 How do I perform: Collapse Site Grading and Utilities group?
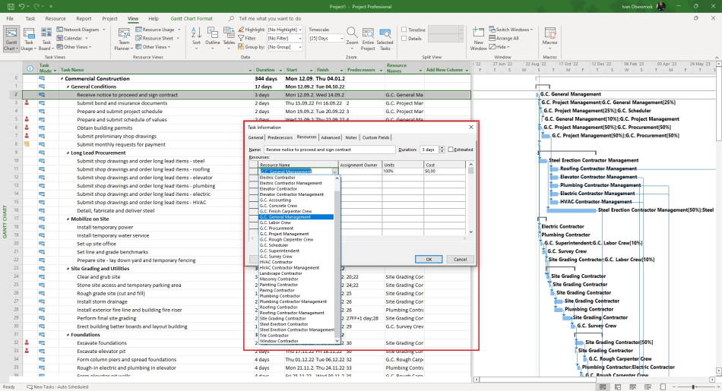point(68,269)
